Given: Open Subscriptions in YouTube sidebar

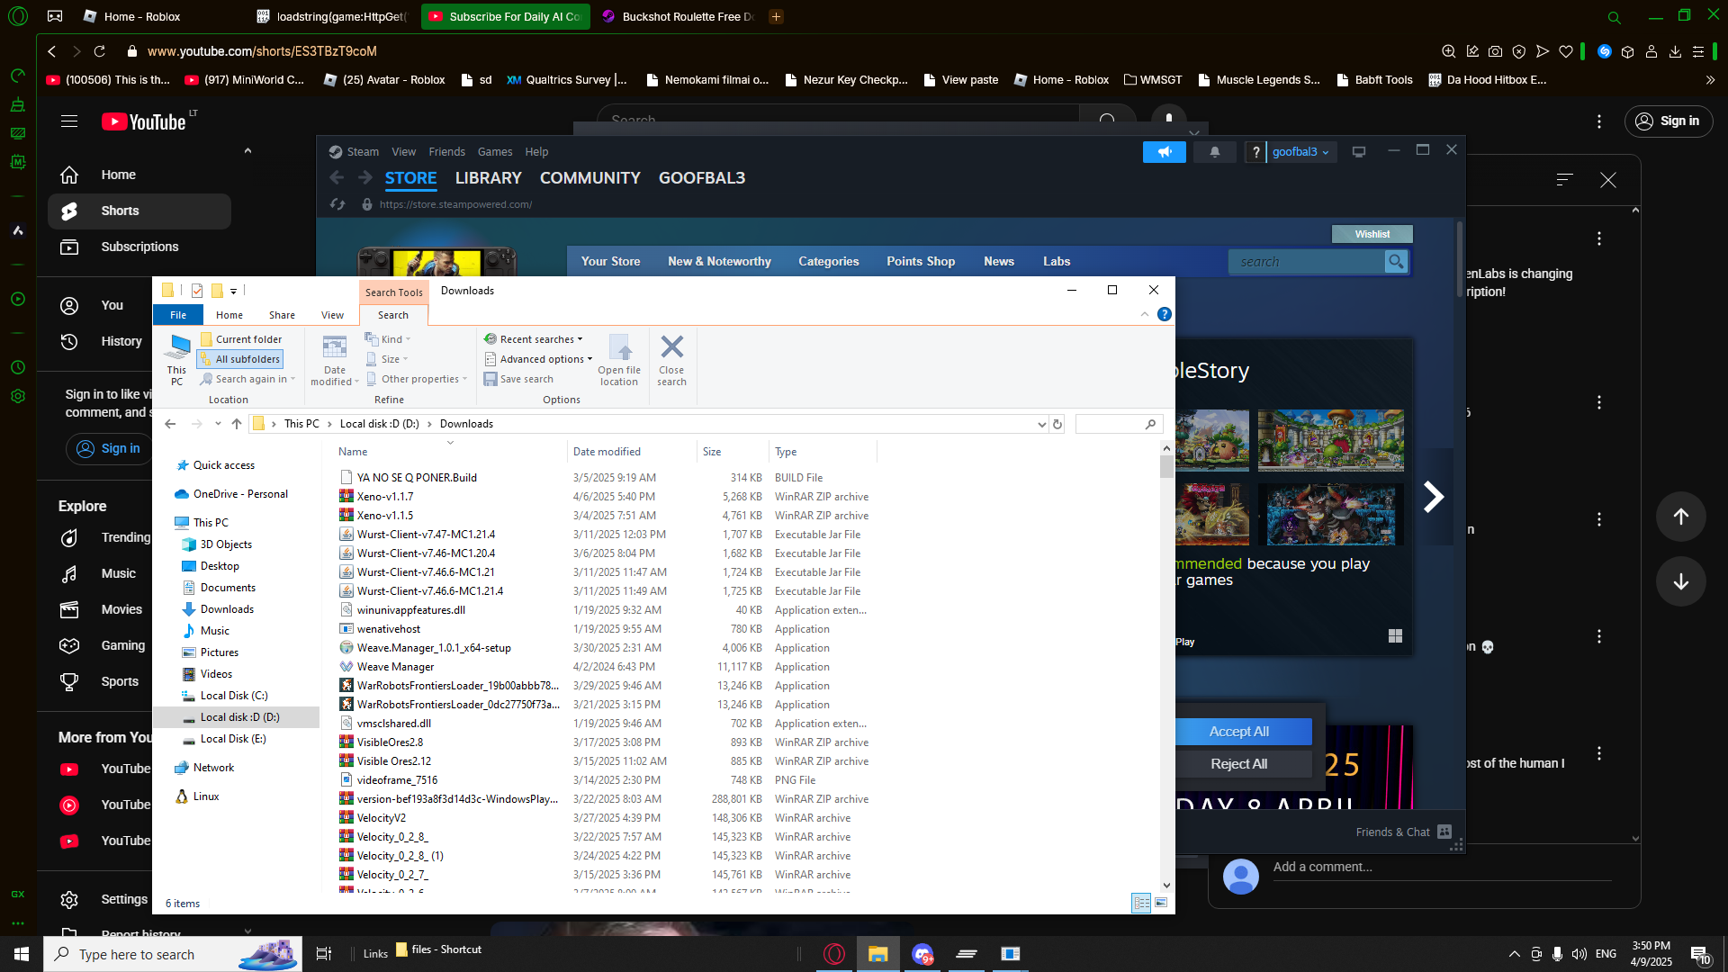Looking at the screenshot, I should (139, 247).
